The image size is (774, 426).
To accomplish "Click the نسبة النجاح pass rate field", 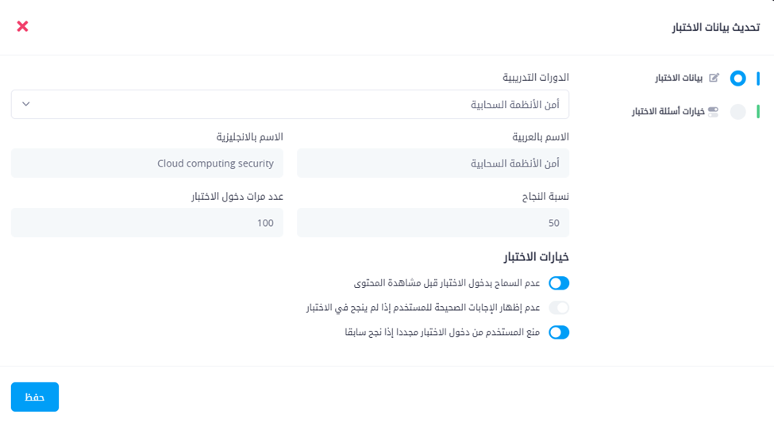I will [433, 223].
